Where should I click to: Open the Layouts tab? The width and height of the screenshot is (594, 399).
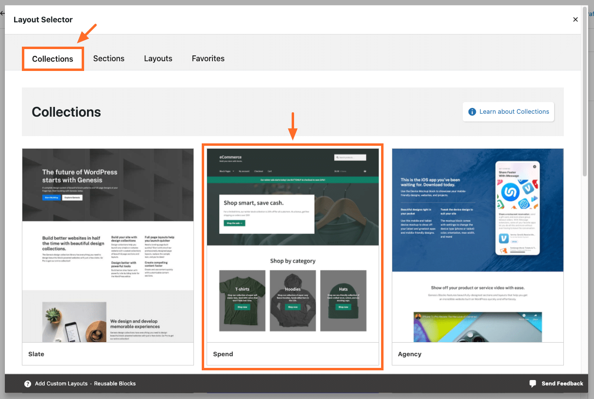point(158,58)
